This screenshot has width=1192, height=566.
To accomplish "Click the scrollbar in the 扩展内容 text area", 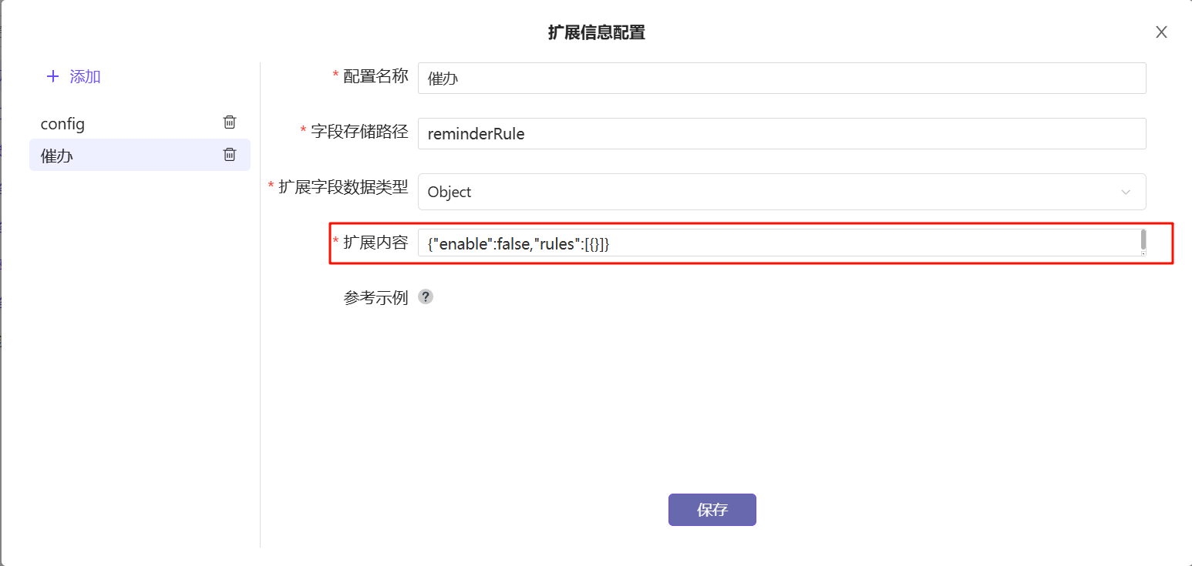I will pyautogui.click(x=1143, y=239).
